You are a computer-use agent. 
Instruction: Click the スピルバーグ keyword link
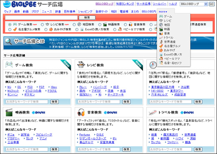click(x=44, y=135)
